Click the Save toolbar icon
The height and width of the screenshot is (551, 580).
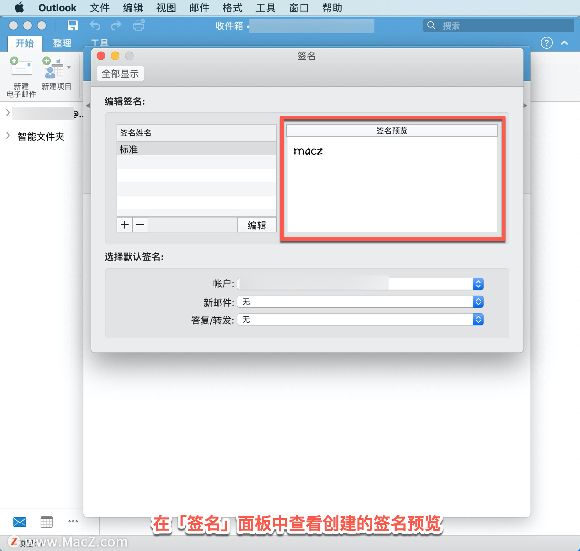pos(73,25)
